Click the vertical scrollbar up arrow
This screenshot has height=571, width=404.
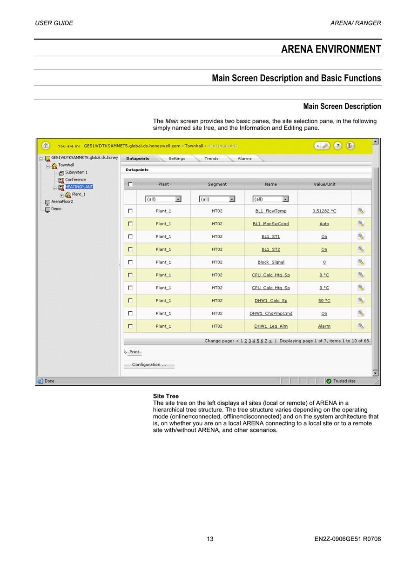point(376,141)
